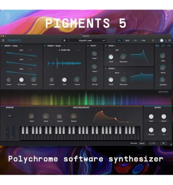Toggle Engine 2 power button

tap(45, 46)
